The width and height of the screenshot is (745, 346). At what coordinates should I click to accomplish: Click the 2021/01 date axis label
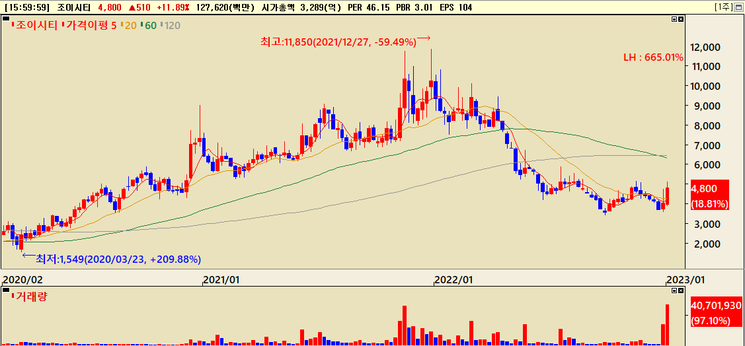click(221, 280)
